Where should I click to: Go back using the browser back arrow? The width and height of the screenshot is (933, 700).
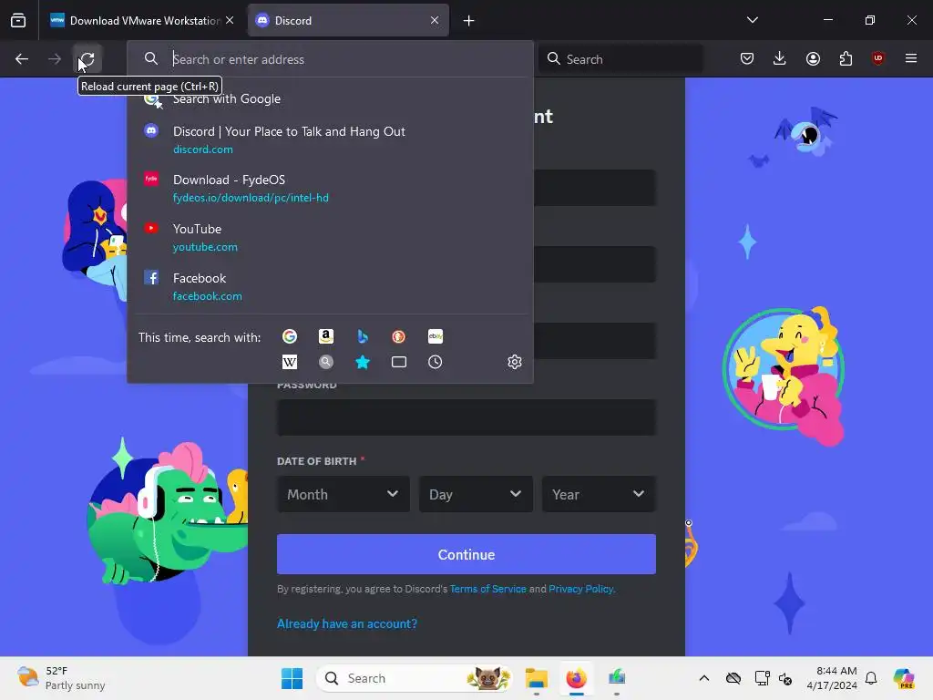pos(22,59)
